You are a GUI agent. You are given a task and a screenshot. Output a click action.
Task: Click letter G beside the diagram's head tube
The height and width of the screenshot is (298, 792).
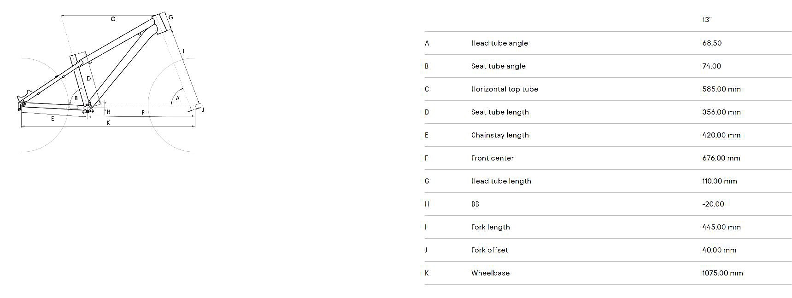click(x=170, y=17)
